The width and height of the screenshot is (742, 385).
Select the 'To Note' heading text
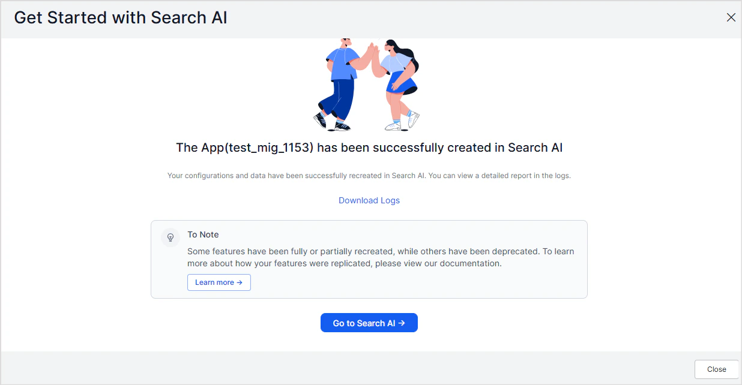[x=203, y=234]
